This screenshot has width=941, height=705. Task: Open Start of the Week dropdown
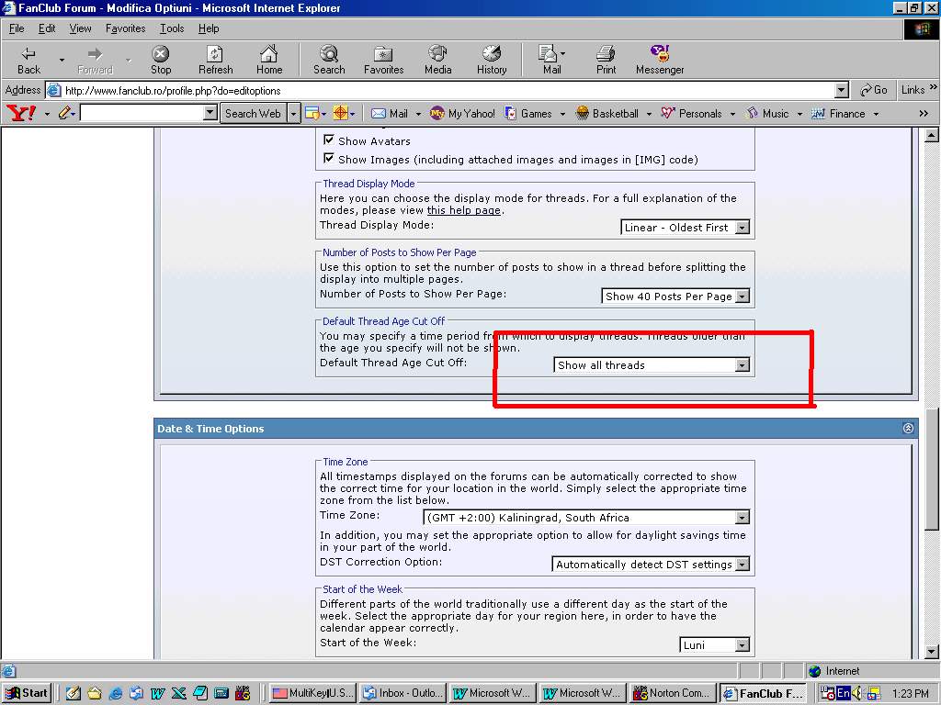(x=714, y=645)
